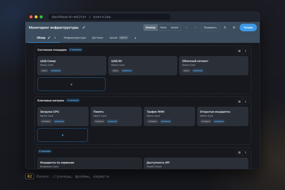285x190 pixels.
Task: Open the Датчики tab
Action: 98,38
